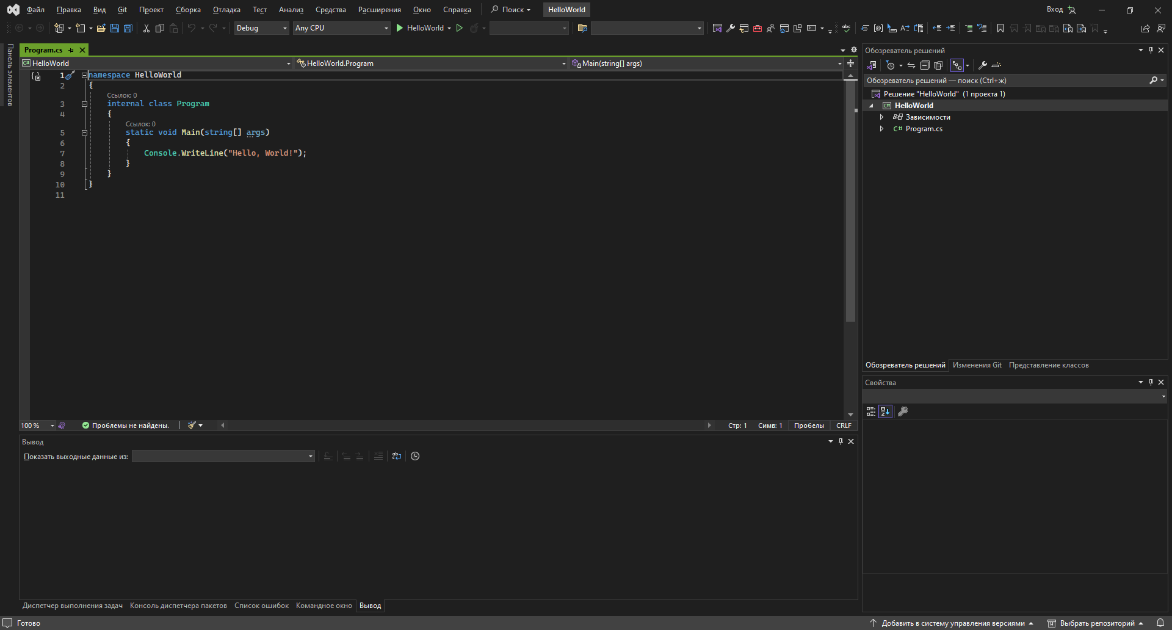The image size is (1172, 630).
Task: Open the Debug configuration dropdown
Action: pyautogui.click(x=262, y=28)
